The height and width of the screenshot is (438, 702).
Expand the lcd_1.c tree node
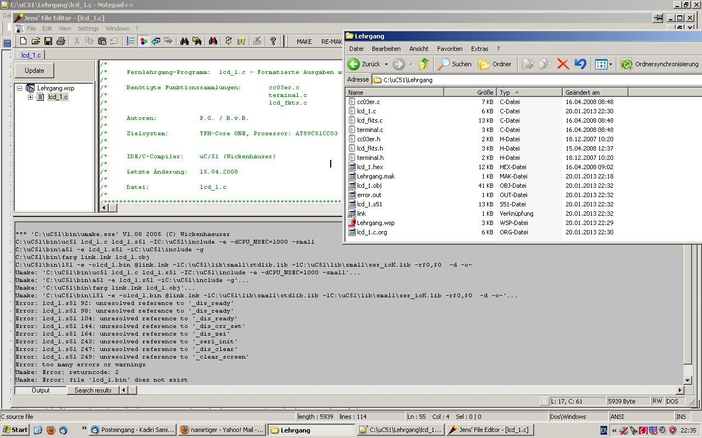coord(31,97)
